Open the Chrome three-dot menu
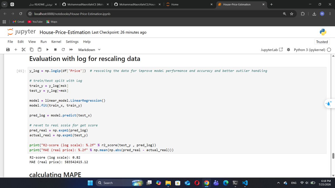335x188 pixels. point(330,14)
